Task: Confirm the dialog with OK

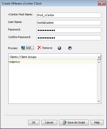Action: coord(34,122)
